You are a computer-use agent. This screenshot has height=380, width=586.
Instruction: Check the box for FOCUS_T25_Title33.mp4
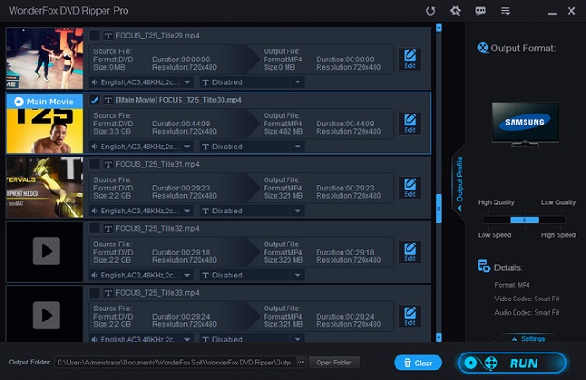click(x=94, y=293)
